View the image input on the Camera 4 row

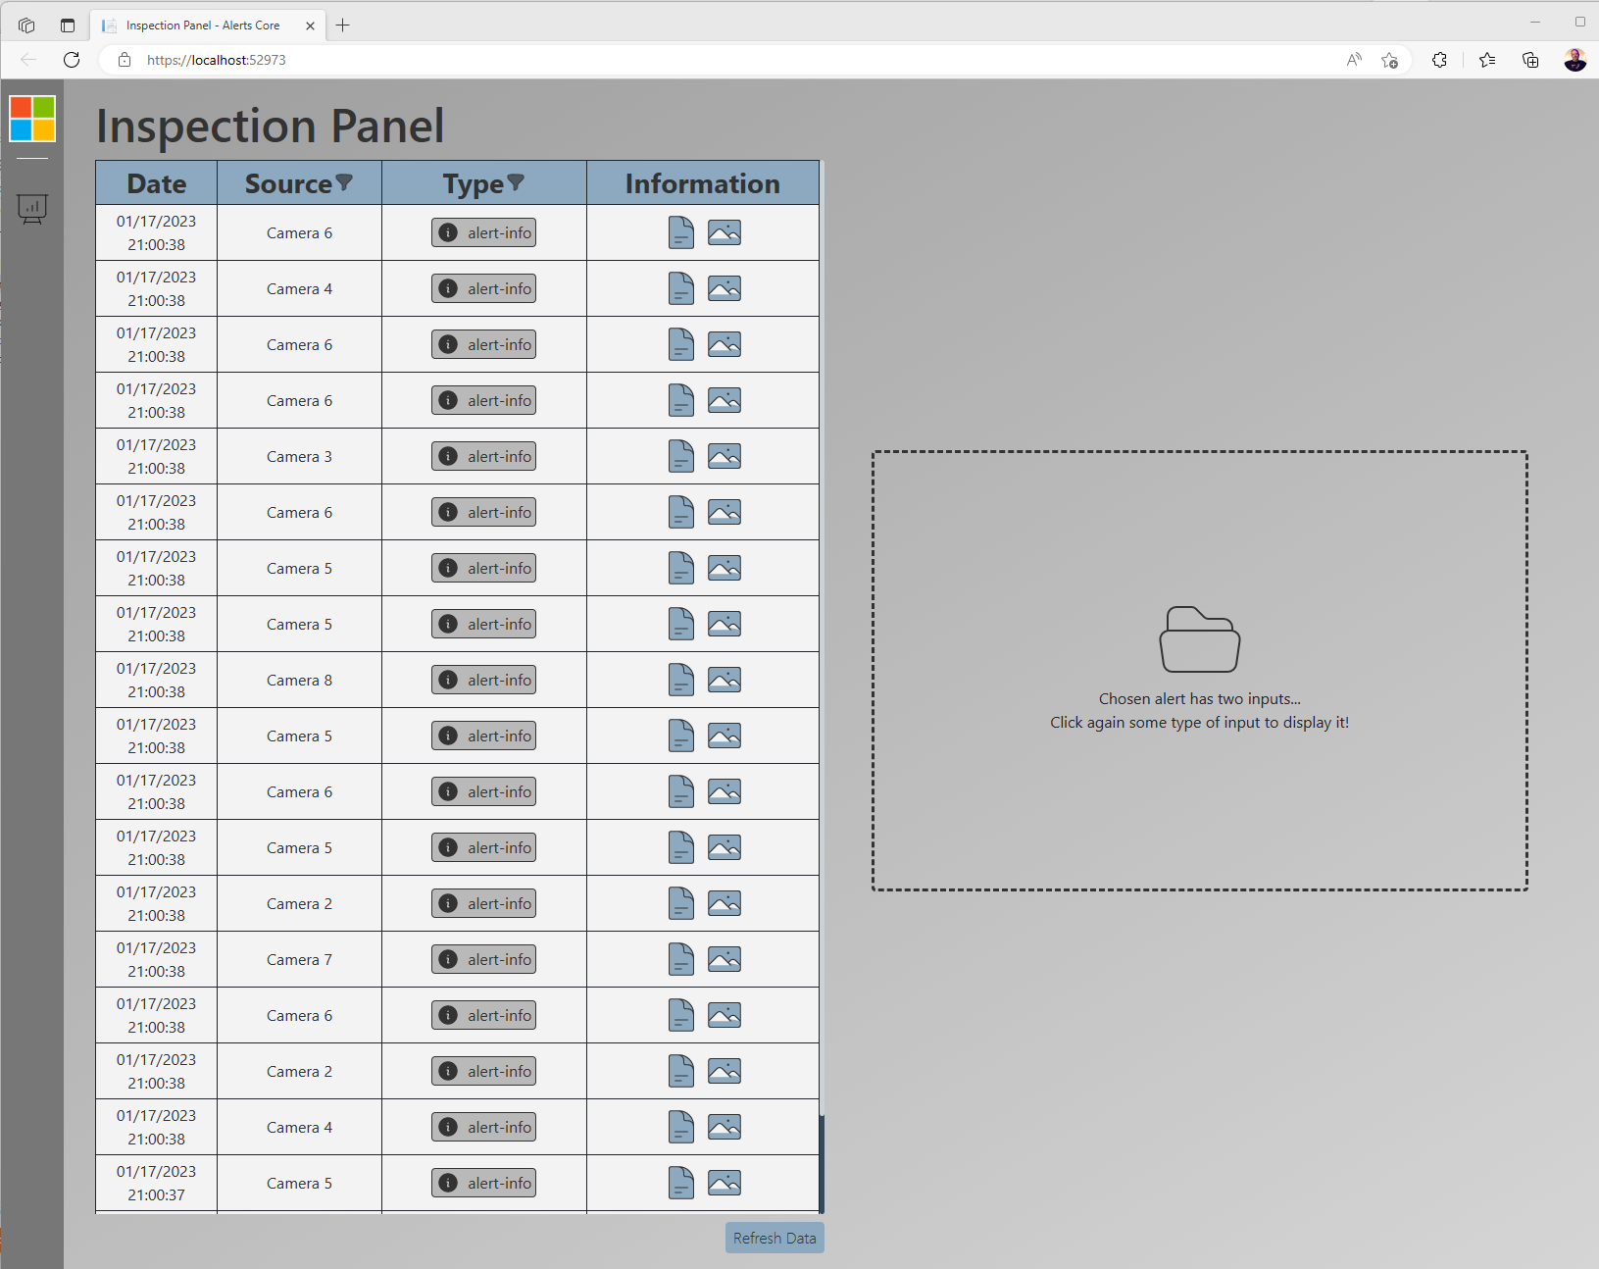pyautogui.click(x=725, y=288)
